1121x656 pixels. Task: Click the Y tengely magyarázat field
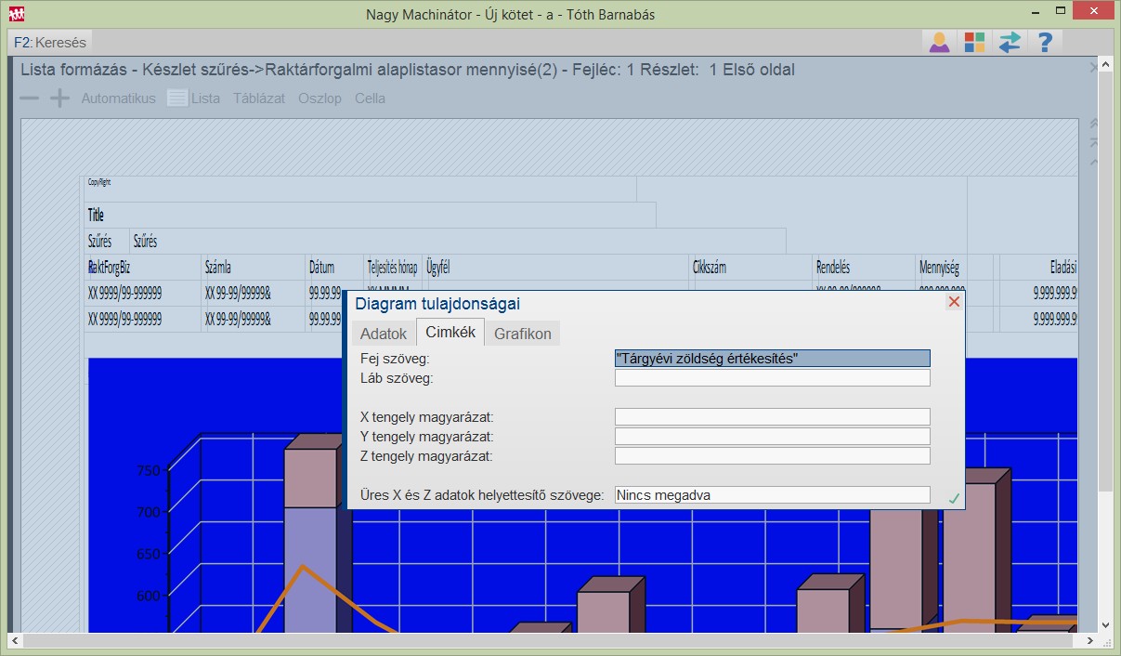[x=772, y=437]
